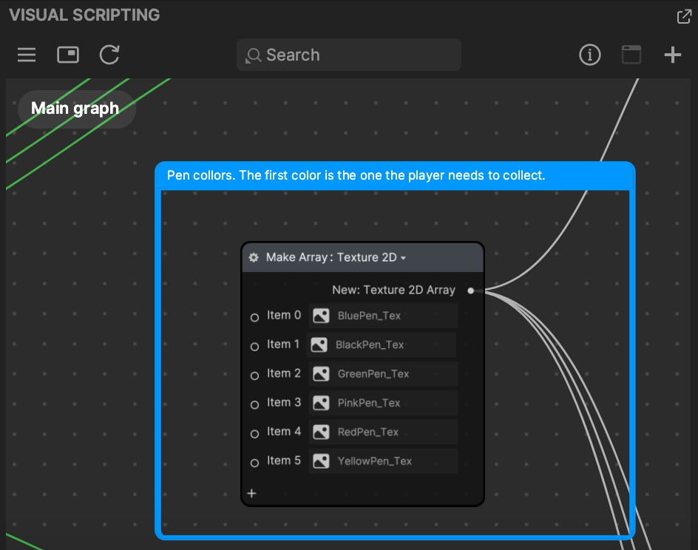Select the BlackPen_Tex object field

(382, 345)
